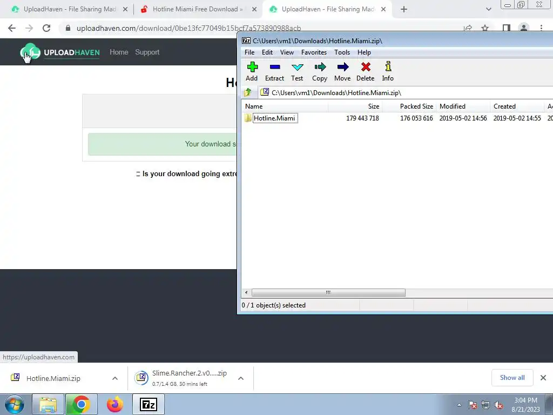Click the Copy toolbar icon in 7-Zip

pyautogui.click(x=320, y=72)
